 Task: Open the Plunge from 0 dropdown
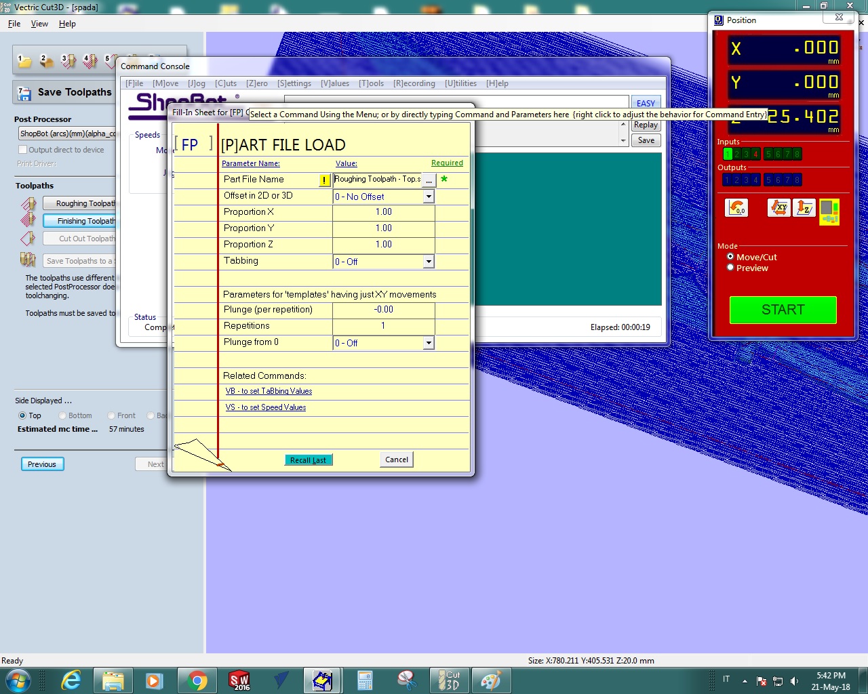point(429,343)
